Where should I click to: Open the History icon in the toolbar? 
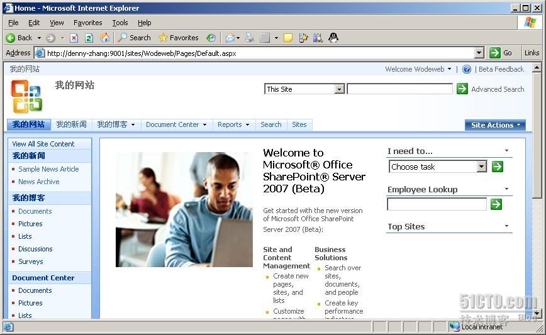(211, 38)
